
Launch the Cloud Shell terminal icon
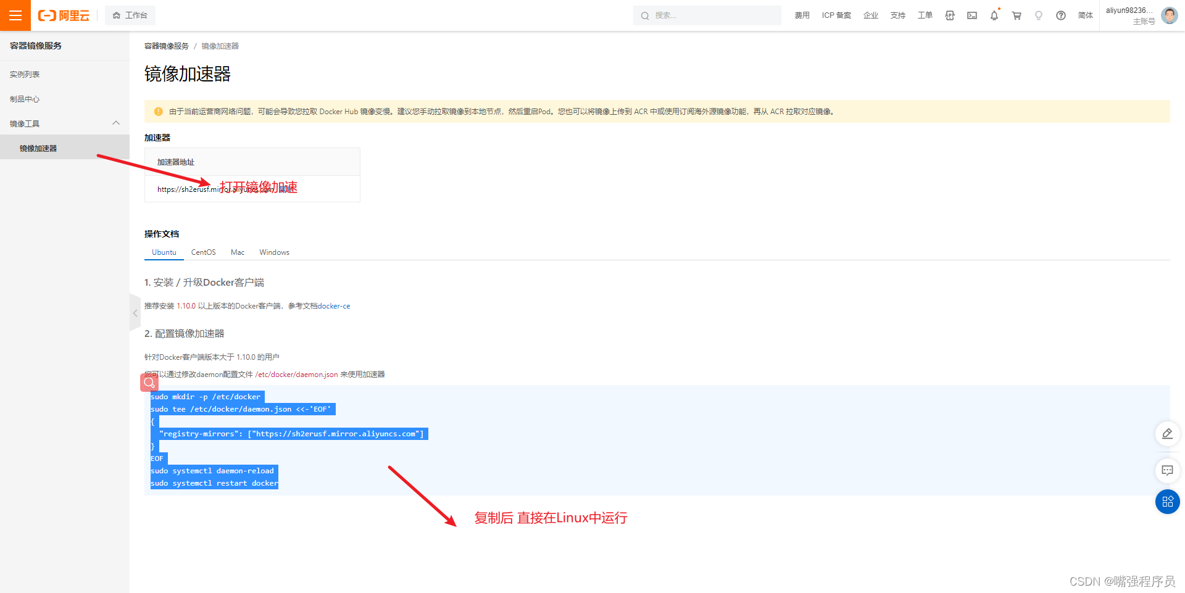972,15
